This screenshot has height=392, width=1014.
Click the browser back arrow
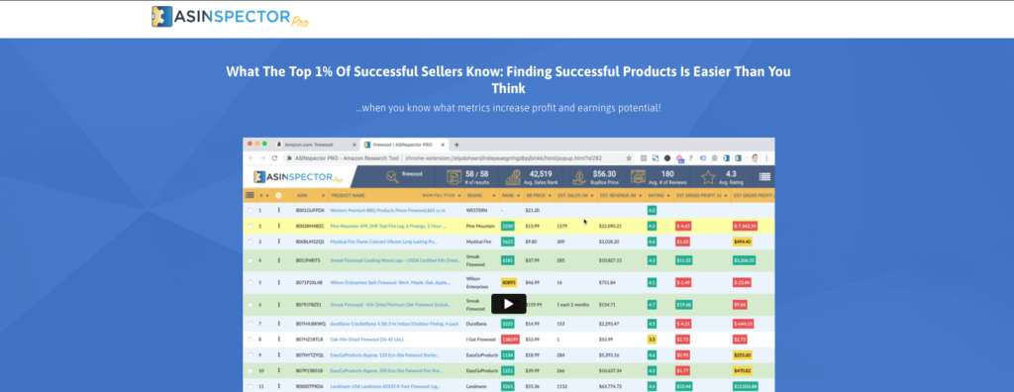(x=252, y=157)
